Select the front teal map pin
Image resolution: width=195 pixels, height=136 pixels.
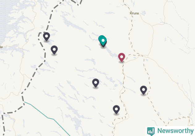tap(103, 41)
